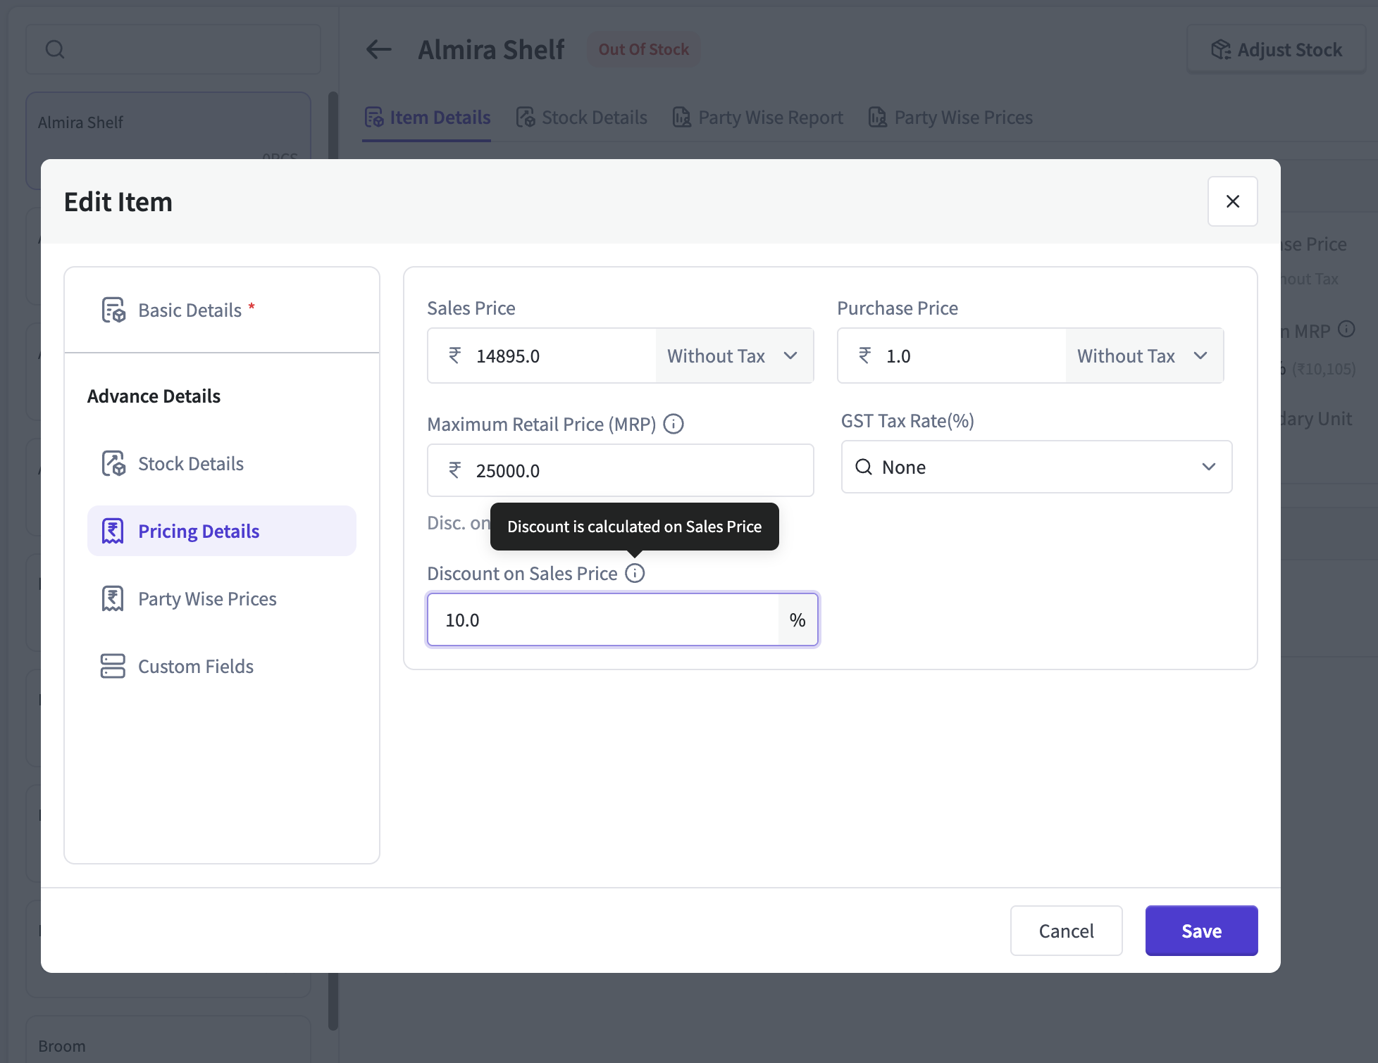Click the back arrow beside Almira Shelf
Viewport: 1378px width, 1063px height.
[x=378, y=49]
